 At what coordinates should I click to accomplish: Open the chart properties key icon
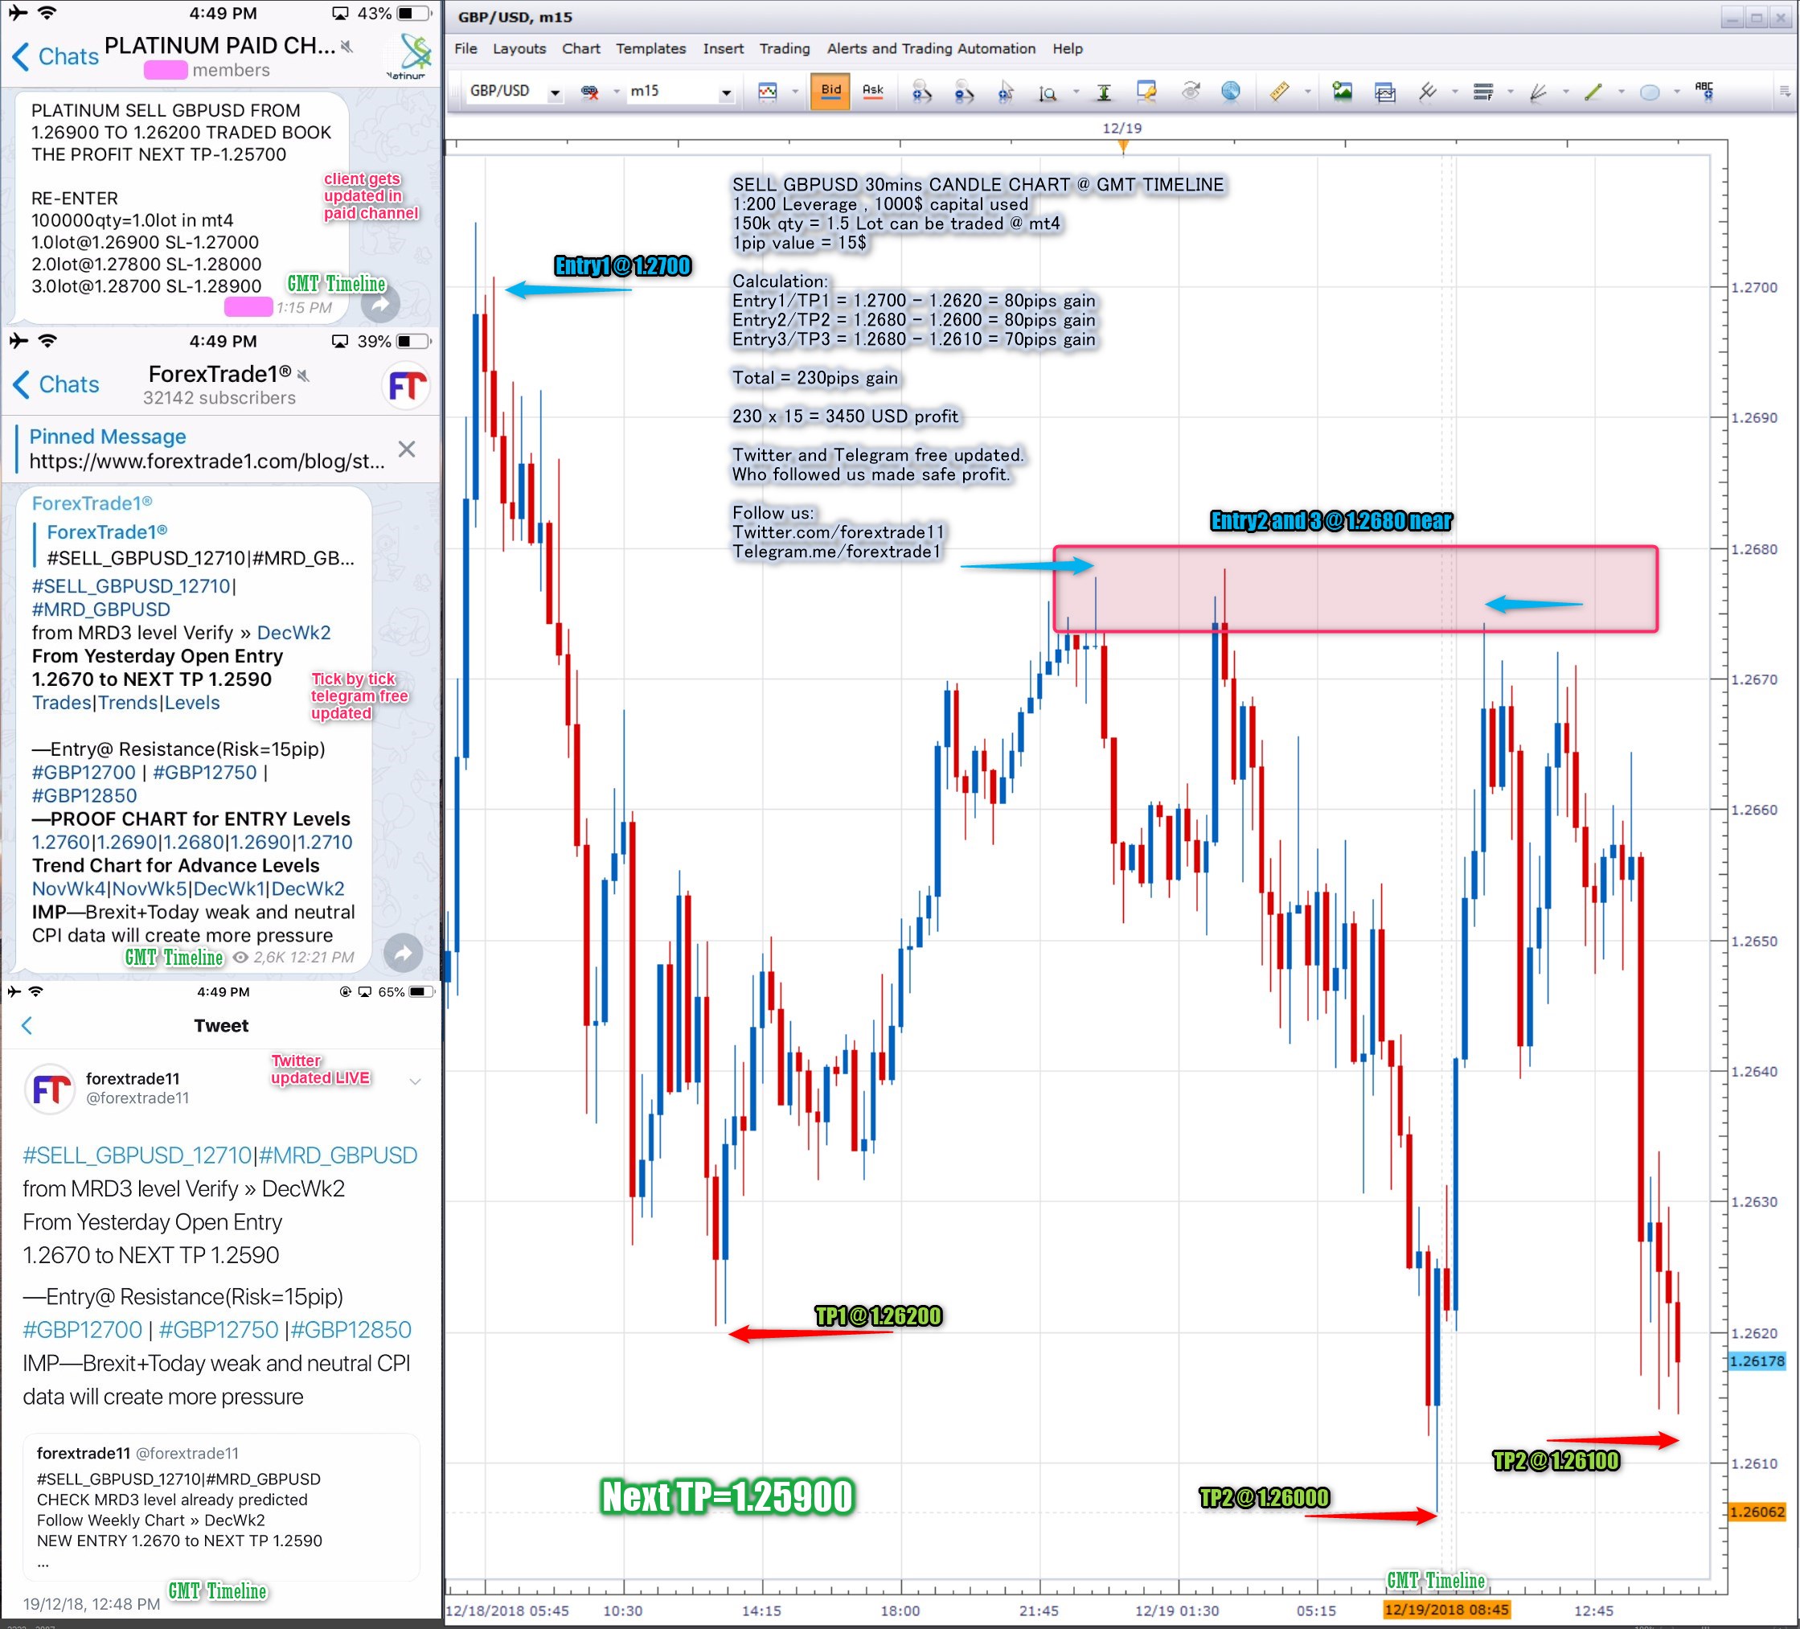[x=1146, y=91]
